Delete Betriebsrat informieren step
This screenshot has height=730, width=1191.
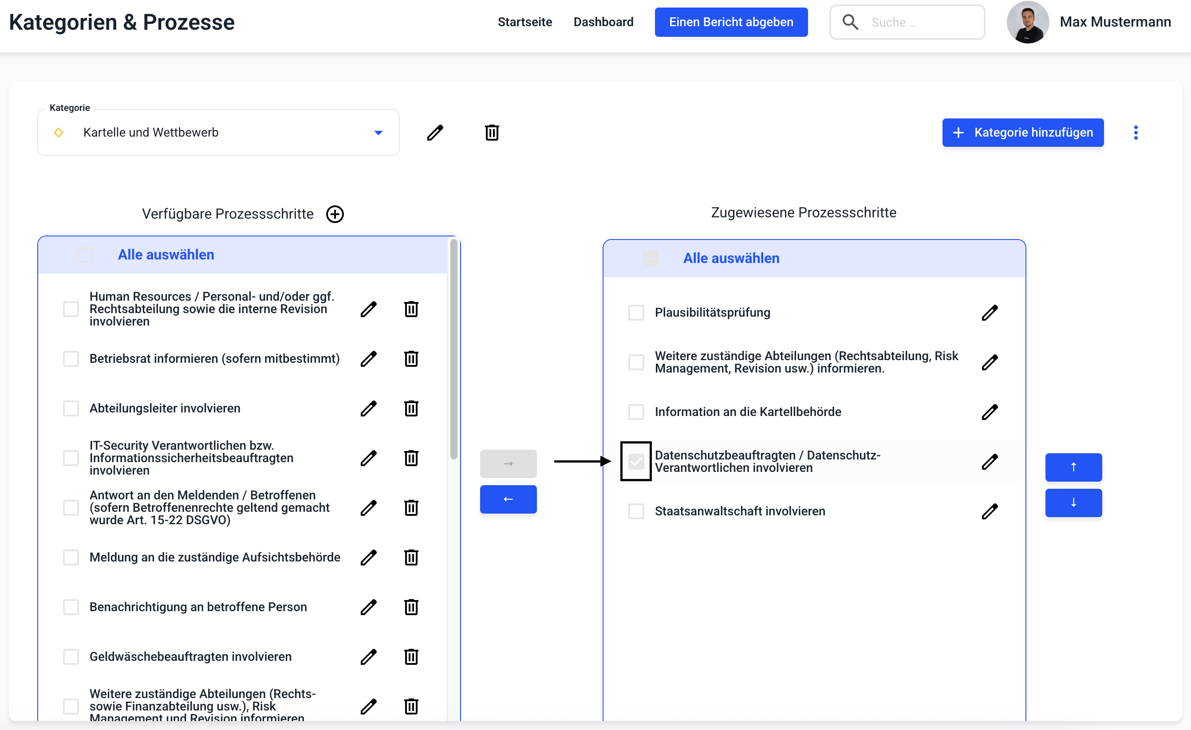coord(411,358)
